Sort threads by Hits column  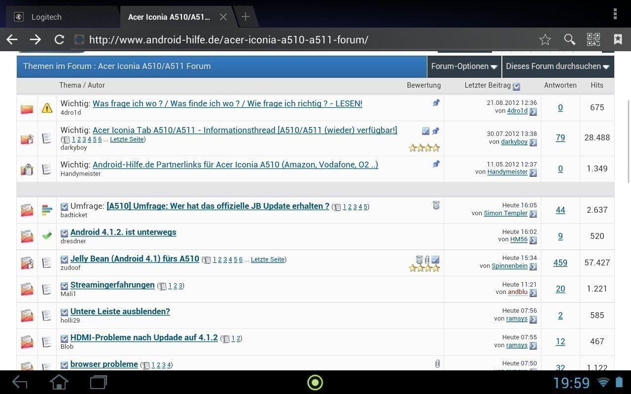click(597, 85)
